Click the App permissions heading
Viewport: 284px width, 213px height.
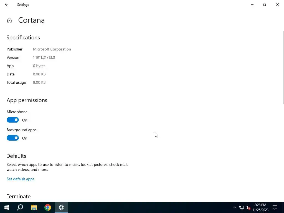(x=27, y=100)
